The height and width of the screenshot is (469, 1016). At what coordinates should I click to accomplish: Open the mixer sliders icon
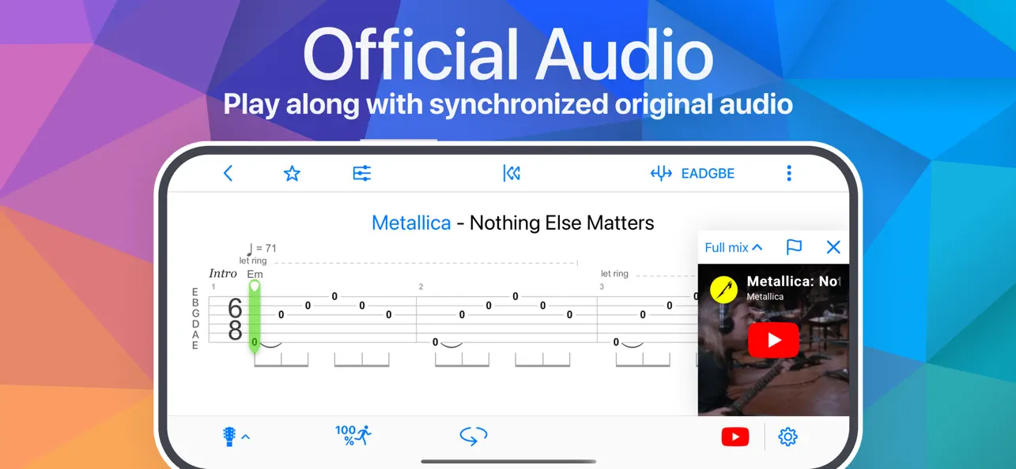tap(362, 174)
